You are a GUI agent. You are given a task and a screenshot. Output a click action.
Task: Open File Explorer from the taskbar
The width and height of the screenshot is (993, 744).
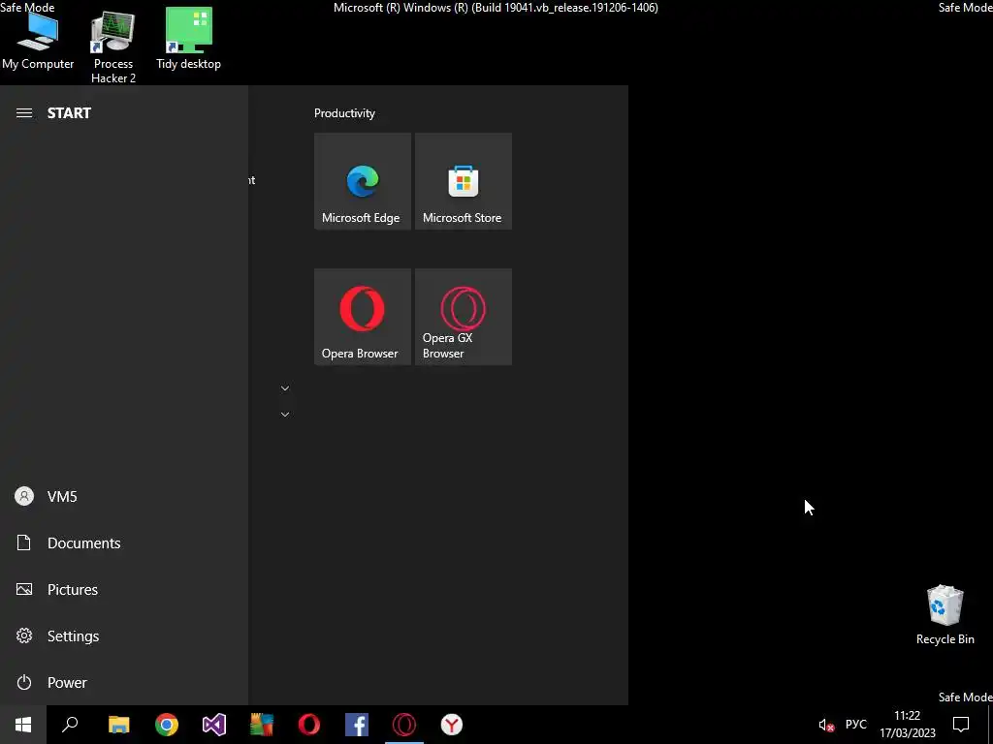(118, 725)
